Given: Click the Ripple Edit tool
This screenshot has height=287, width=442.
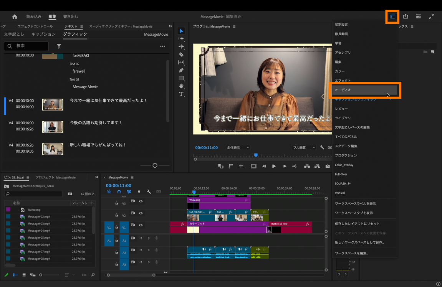Looking at the screenshot, I should pyautogui.click(x=181, y=46).
